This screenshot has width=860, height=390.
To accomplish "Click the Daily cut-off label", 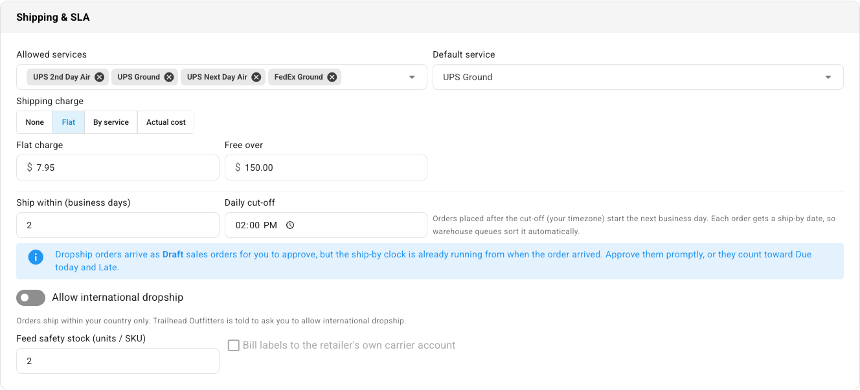I will [x=250, y=202].
